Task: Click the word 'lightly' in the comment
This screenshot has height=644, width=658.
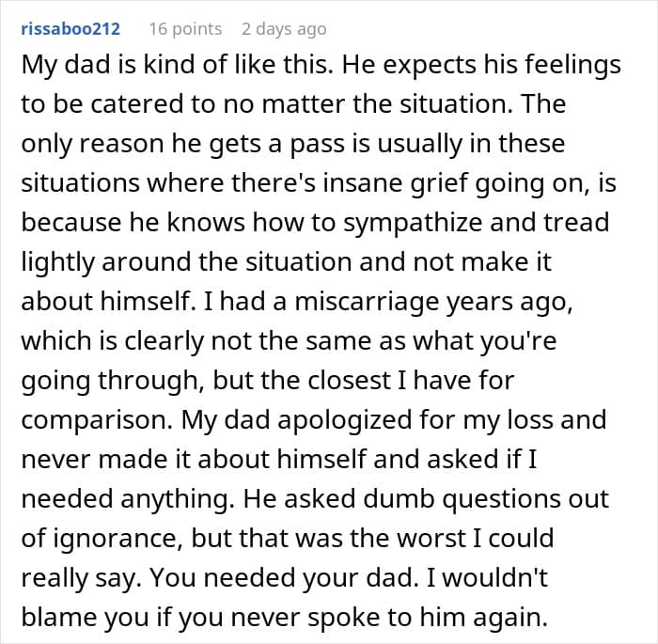Action: pyautogui.click(x=58, y=262)
